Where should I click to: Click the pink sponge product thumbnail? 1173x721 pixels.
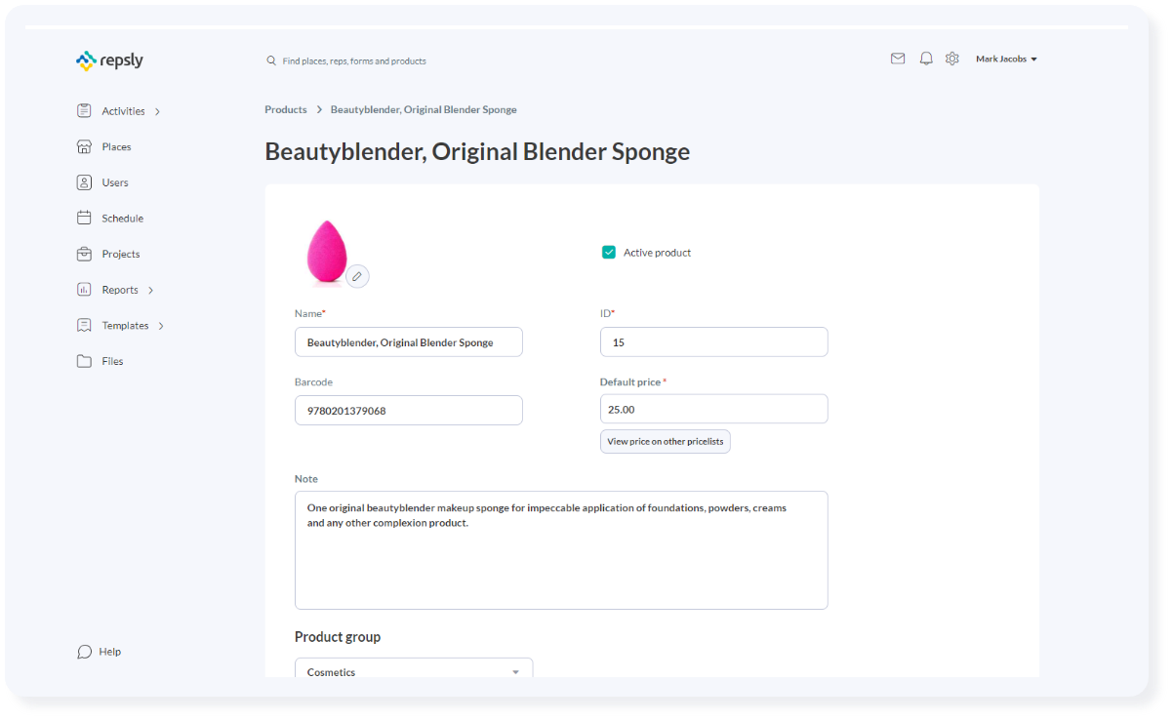pos(327,252)
